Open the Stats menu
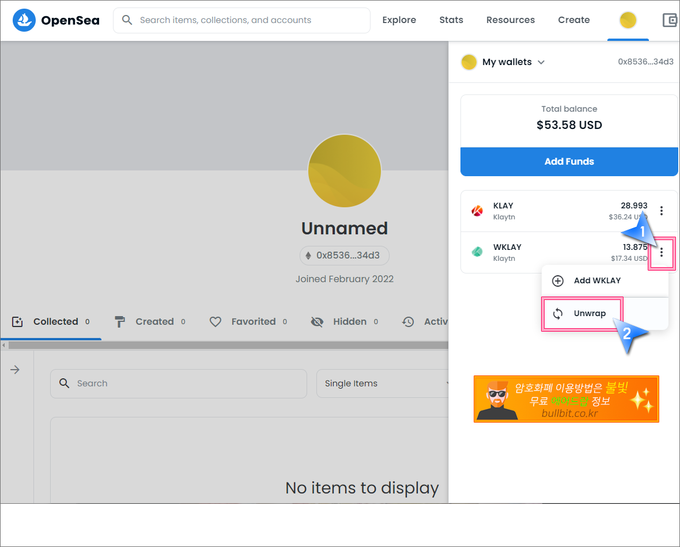 coord(451,20)
